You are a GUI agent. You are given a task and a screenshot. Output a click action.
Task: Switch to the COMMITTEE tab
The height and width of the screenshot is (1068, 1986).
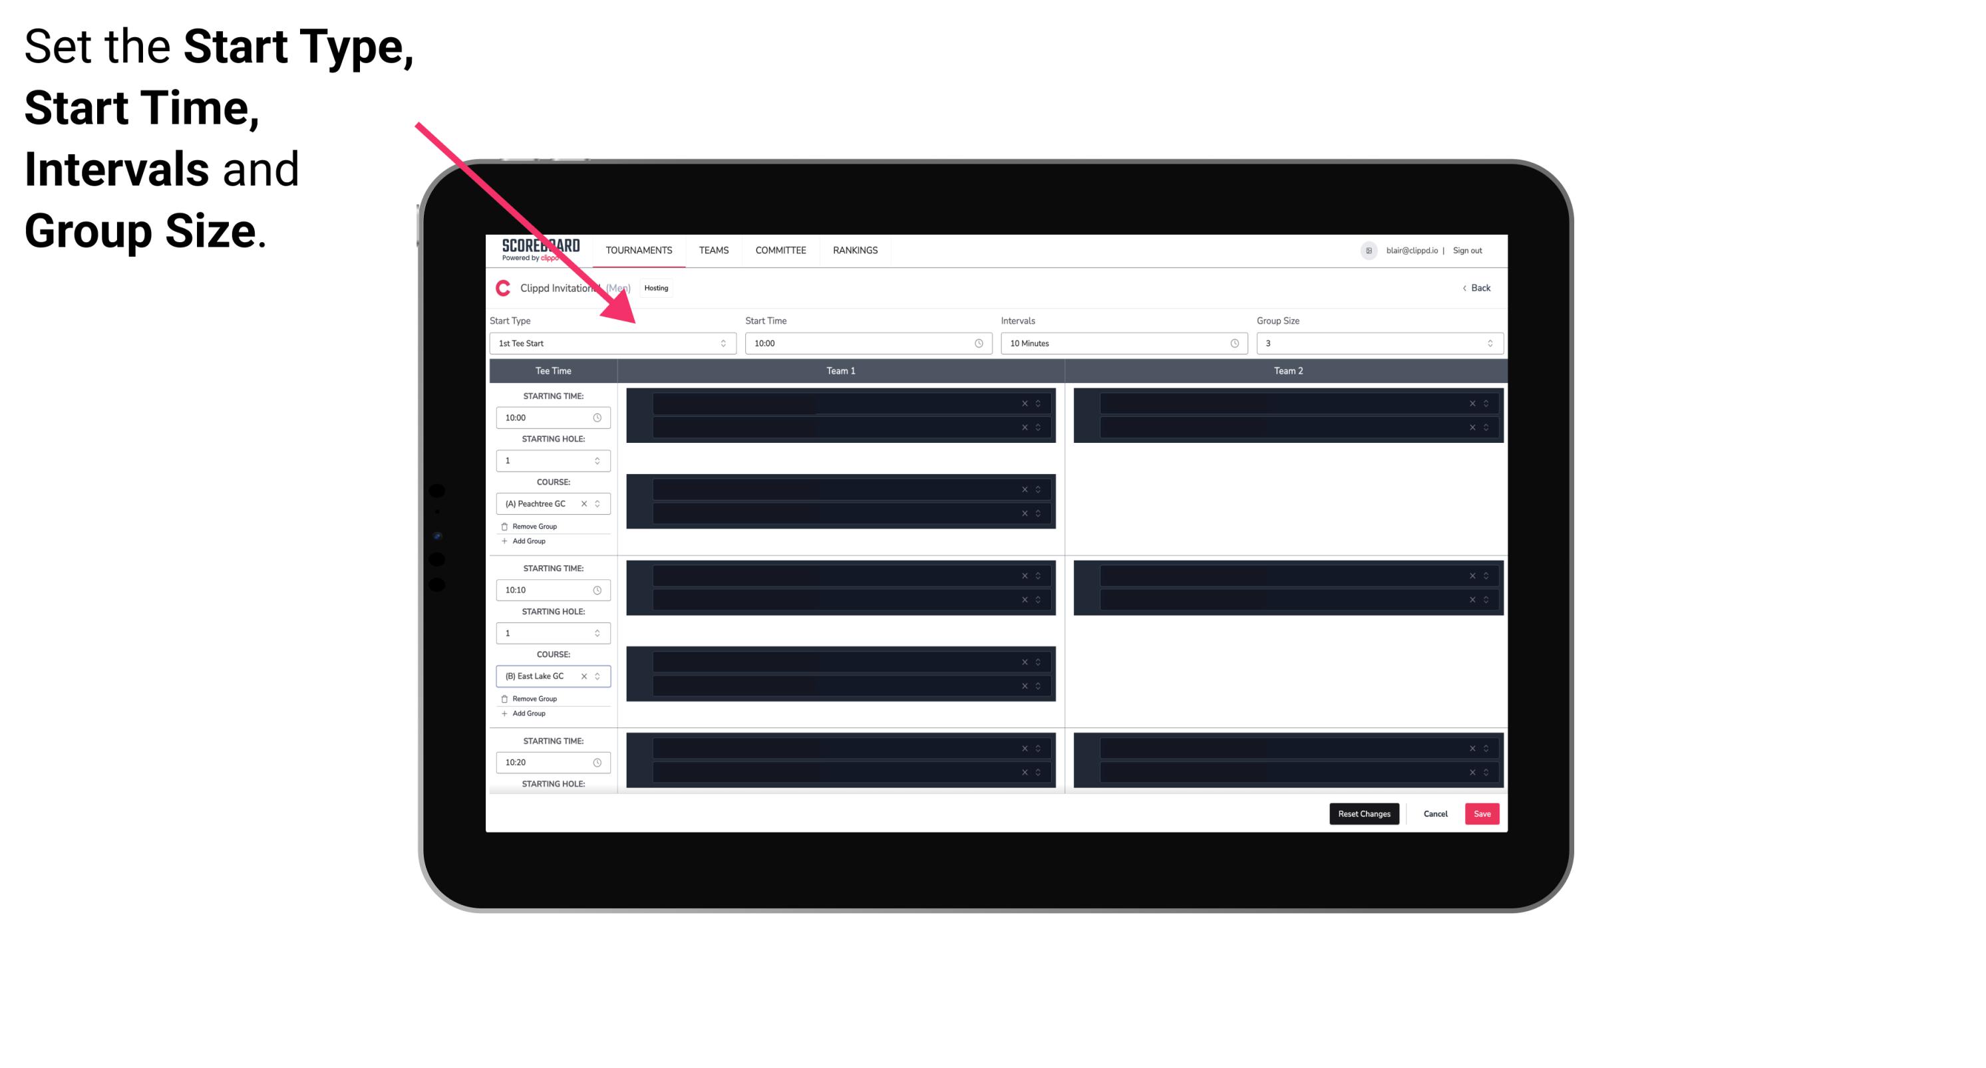[x=780, y=250]
